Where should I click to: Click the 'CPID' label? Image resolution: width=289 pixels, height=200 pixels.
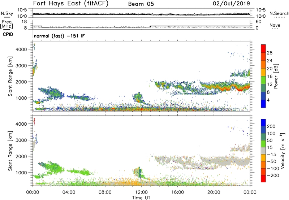pos(8,34)
